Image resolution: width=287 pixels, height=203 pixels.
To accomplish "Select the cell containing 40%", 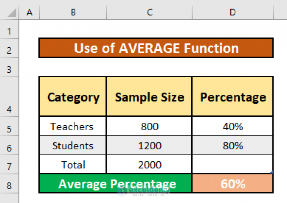I will coord(232,127).
